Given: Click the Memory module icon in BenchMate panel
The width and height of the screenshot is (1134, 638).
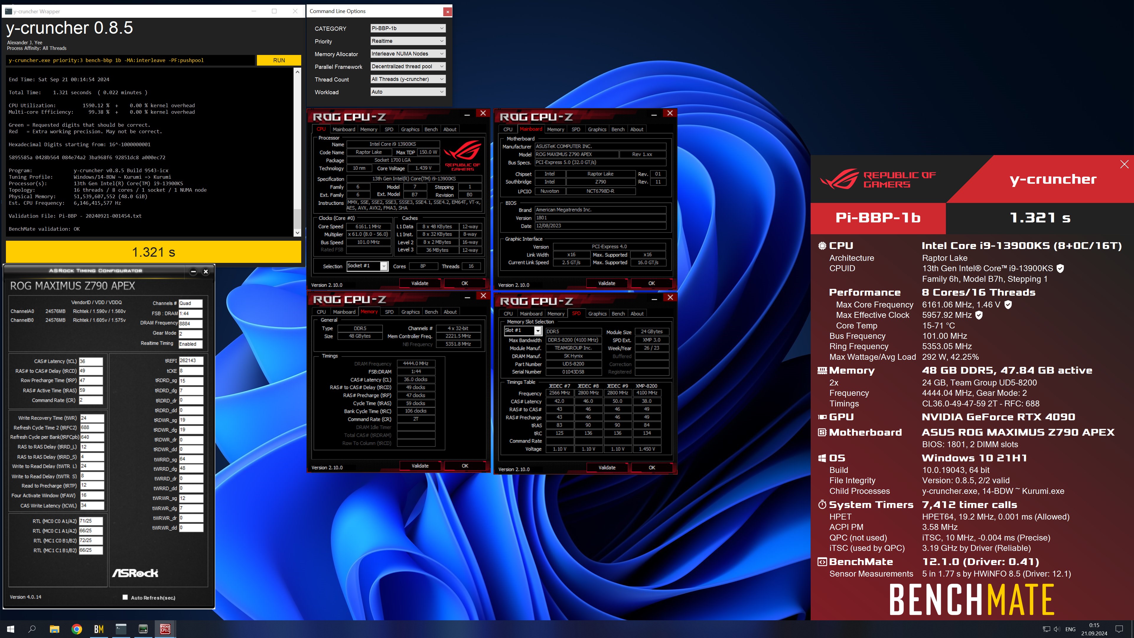Looking at the screenshot, I should coord(822,371).
